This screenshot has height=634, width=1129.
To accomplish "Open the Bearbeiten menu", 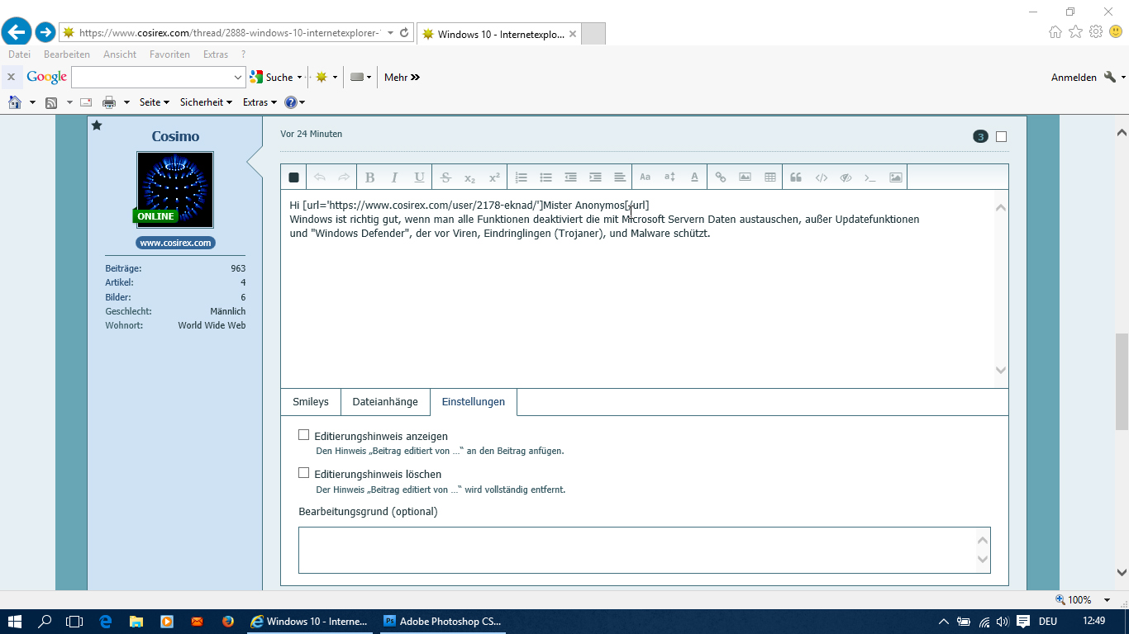I will pos(67,54).
